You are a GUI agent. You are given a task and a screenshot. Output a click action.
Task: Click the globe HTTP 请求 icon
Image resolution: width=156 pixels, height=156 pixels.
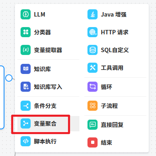[x=92, y=32]
